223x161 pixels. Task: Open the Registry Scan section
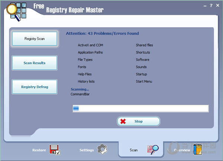(x=35, y=39)
